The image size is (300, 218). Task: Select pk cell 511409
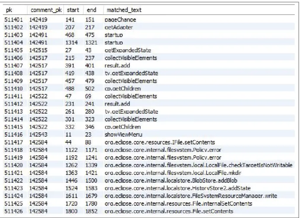coord(13,81)
